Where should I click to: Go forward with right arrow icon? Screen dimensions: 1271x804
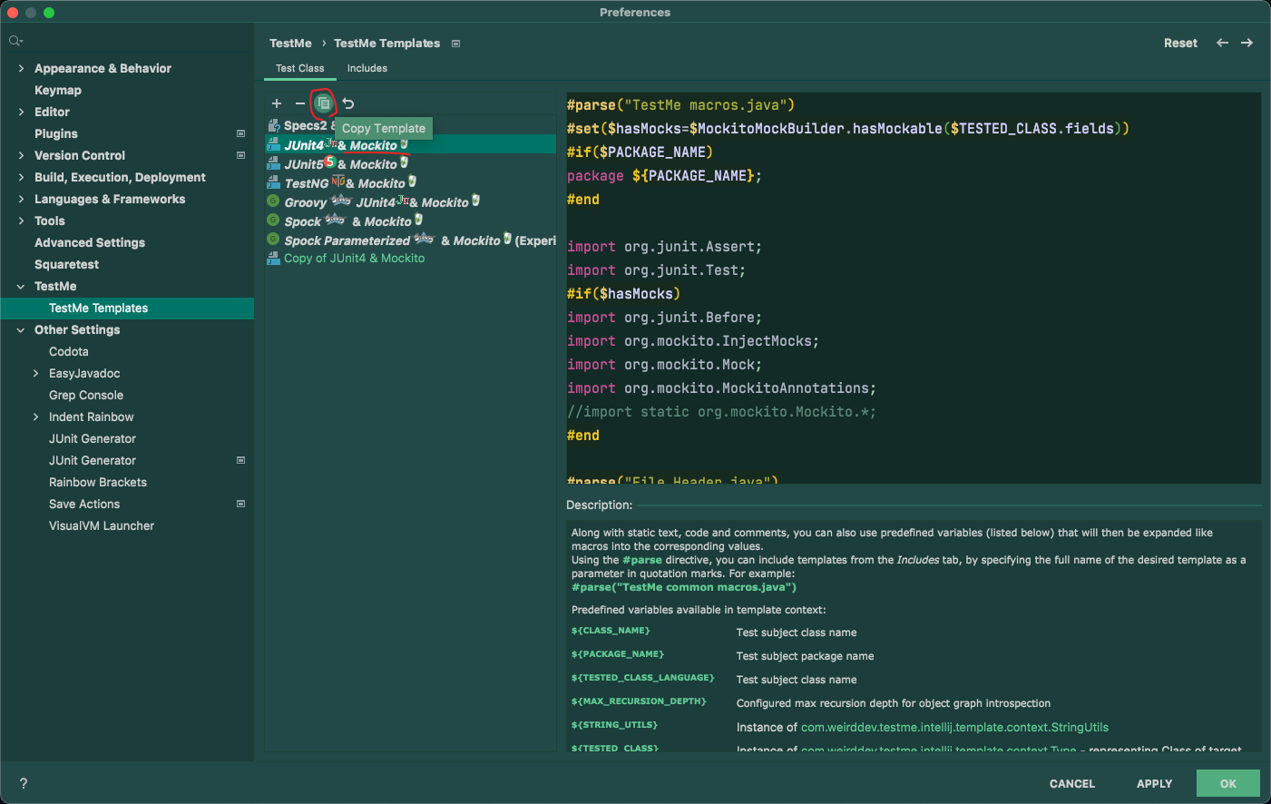click(x=1247, y=43)
